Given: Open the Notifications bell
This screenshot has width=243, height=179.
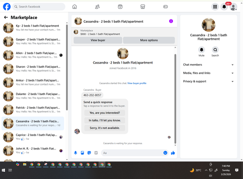Looking at the screenshot, I should tap(224, 7).
